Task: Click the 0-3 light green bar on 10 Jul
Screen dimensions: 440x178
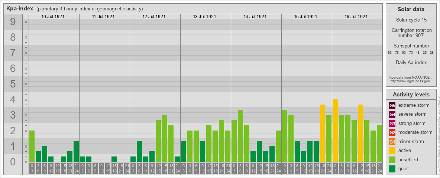Action: coord(32,146)
